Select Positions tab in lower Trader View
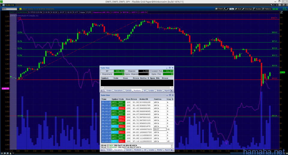Image resolution: width=288 pixels, height=155 pixels. pyautogui.click(x=138, y=150)
